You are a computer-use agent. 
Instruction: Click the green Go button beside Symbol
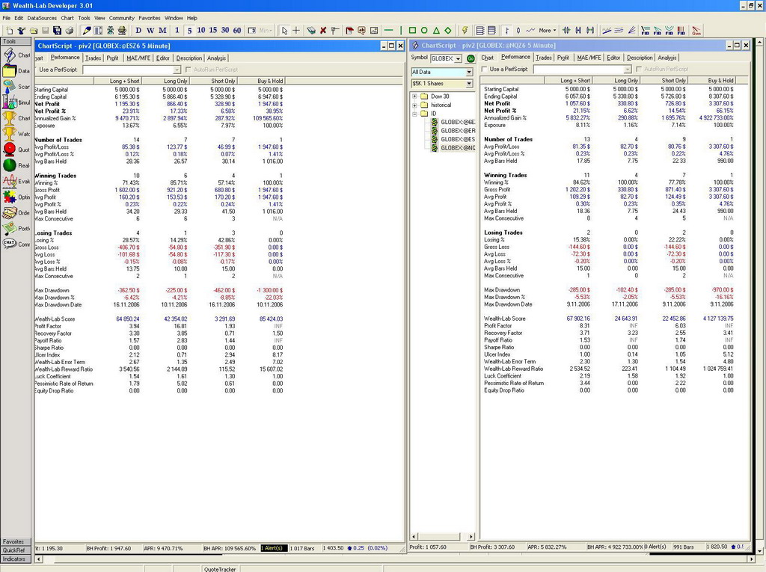tap(471, 58)
